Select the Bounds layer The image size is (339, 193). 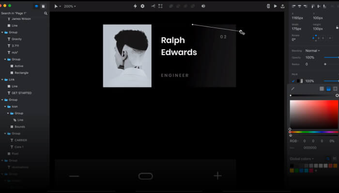20,126
